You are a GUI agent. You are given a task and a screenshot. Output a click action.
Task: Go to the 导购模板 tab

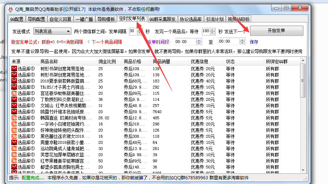pos(106,19)
